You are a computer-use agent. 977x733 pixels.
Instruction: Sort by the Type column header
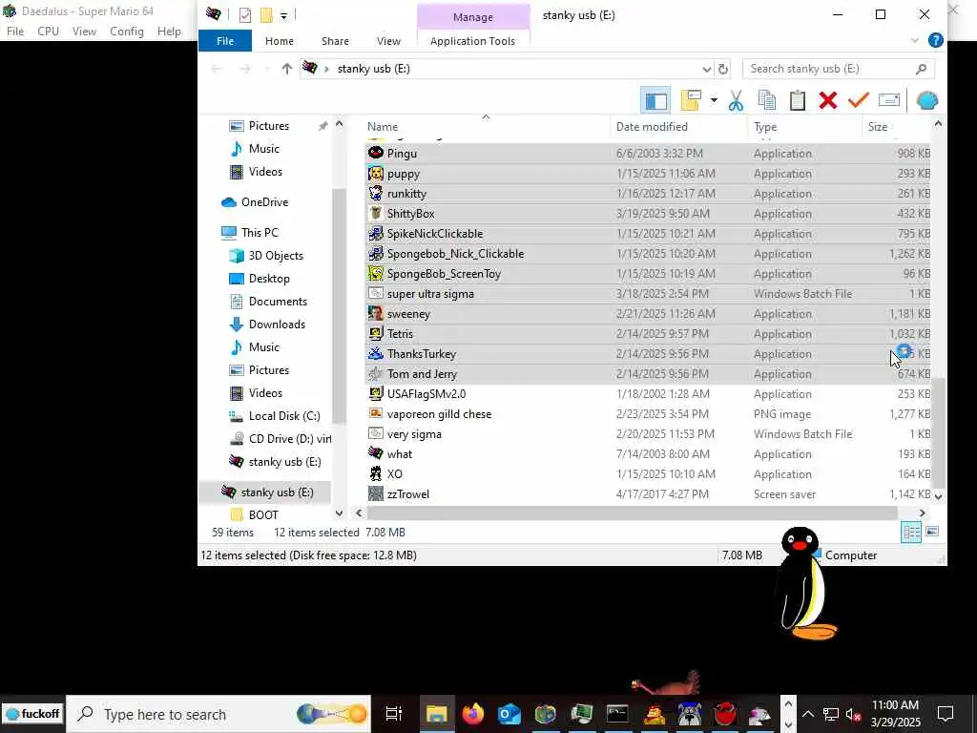tap(803, 127)
